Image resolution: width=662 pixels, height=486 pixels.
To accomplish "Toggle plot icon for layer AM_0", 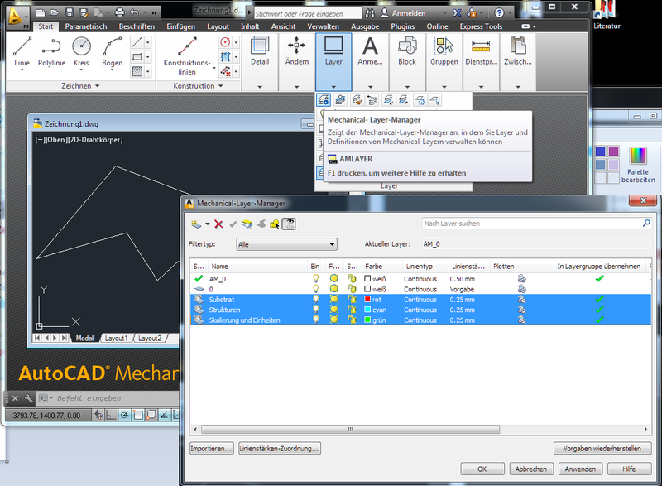I will click(x=522, y=279).
